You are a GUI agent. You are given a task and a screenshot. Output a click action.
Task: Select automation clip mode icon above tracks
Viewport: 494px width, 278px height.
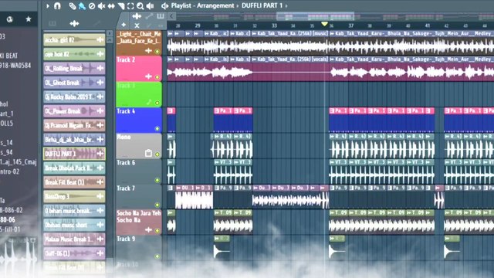(149, 16)
